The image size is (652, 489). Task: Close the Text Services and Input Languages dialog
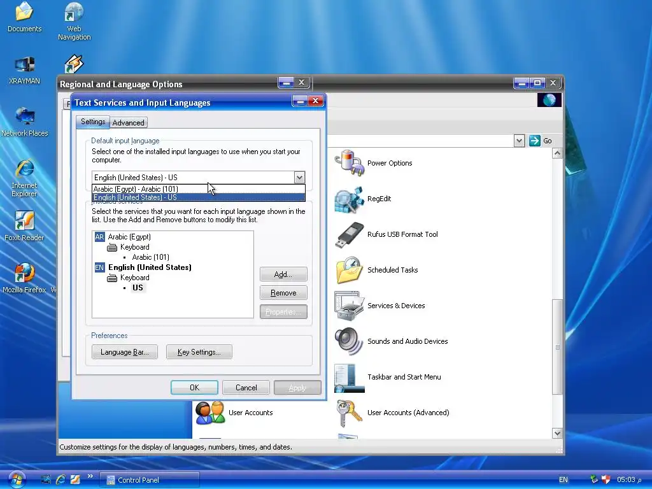point(316,101)
